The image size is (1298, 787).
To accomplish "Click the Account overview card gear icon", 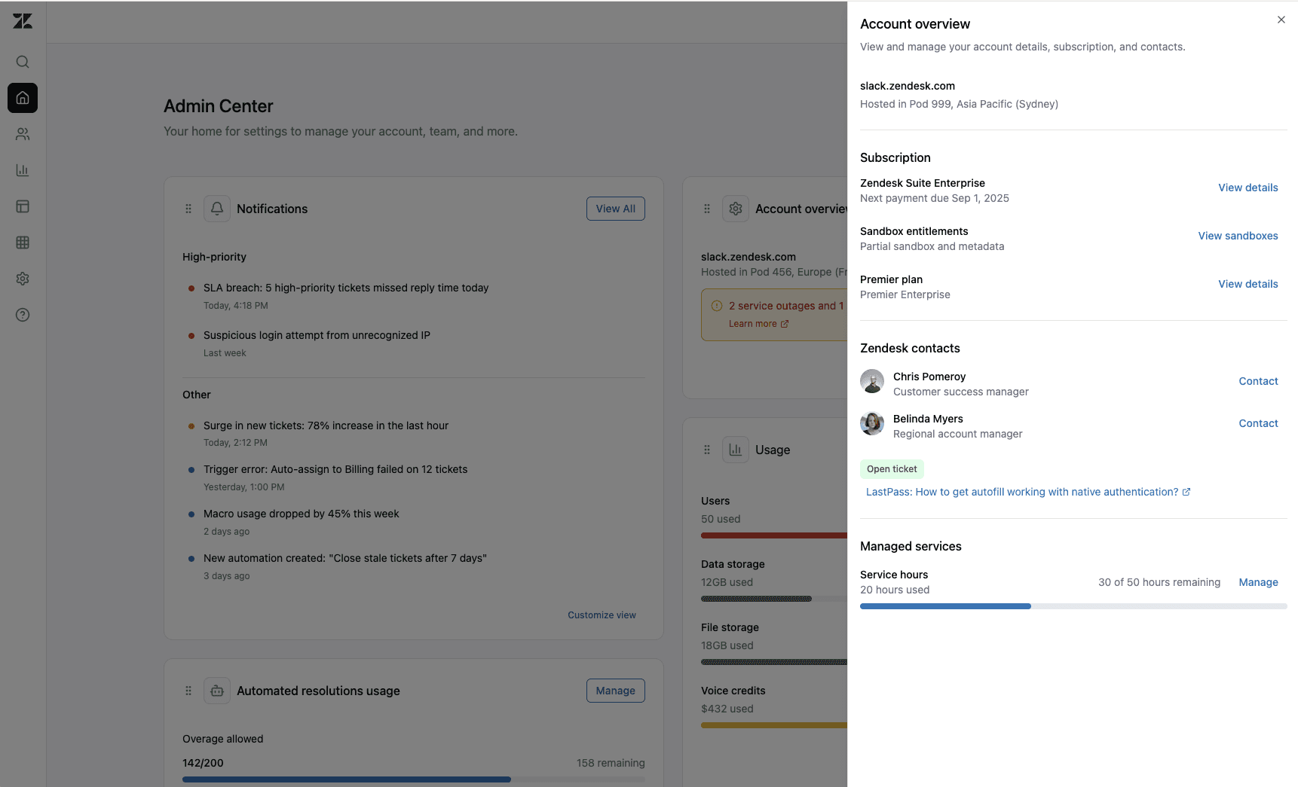I will [x=736, y=209].
